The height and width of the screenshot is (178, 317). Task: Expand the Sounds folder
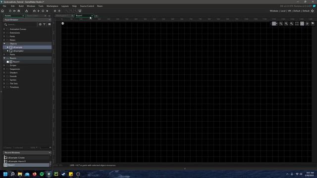point(4,76)
